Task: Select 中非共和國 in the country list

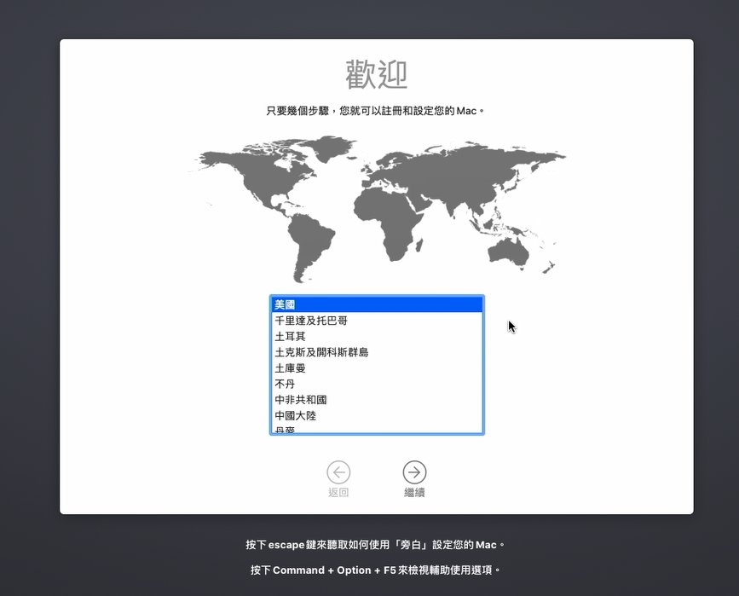Action: tap(377, 400)
